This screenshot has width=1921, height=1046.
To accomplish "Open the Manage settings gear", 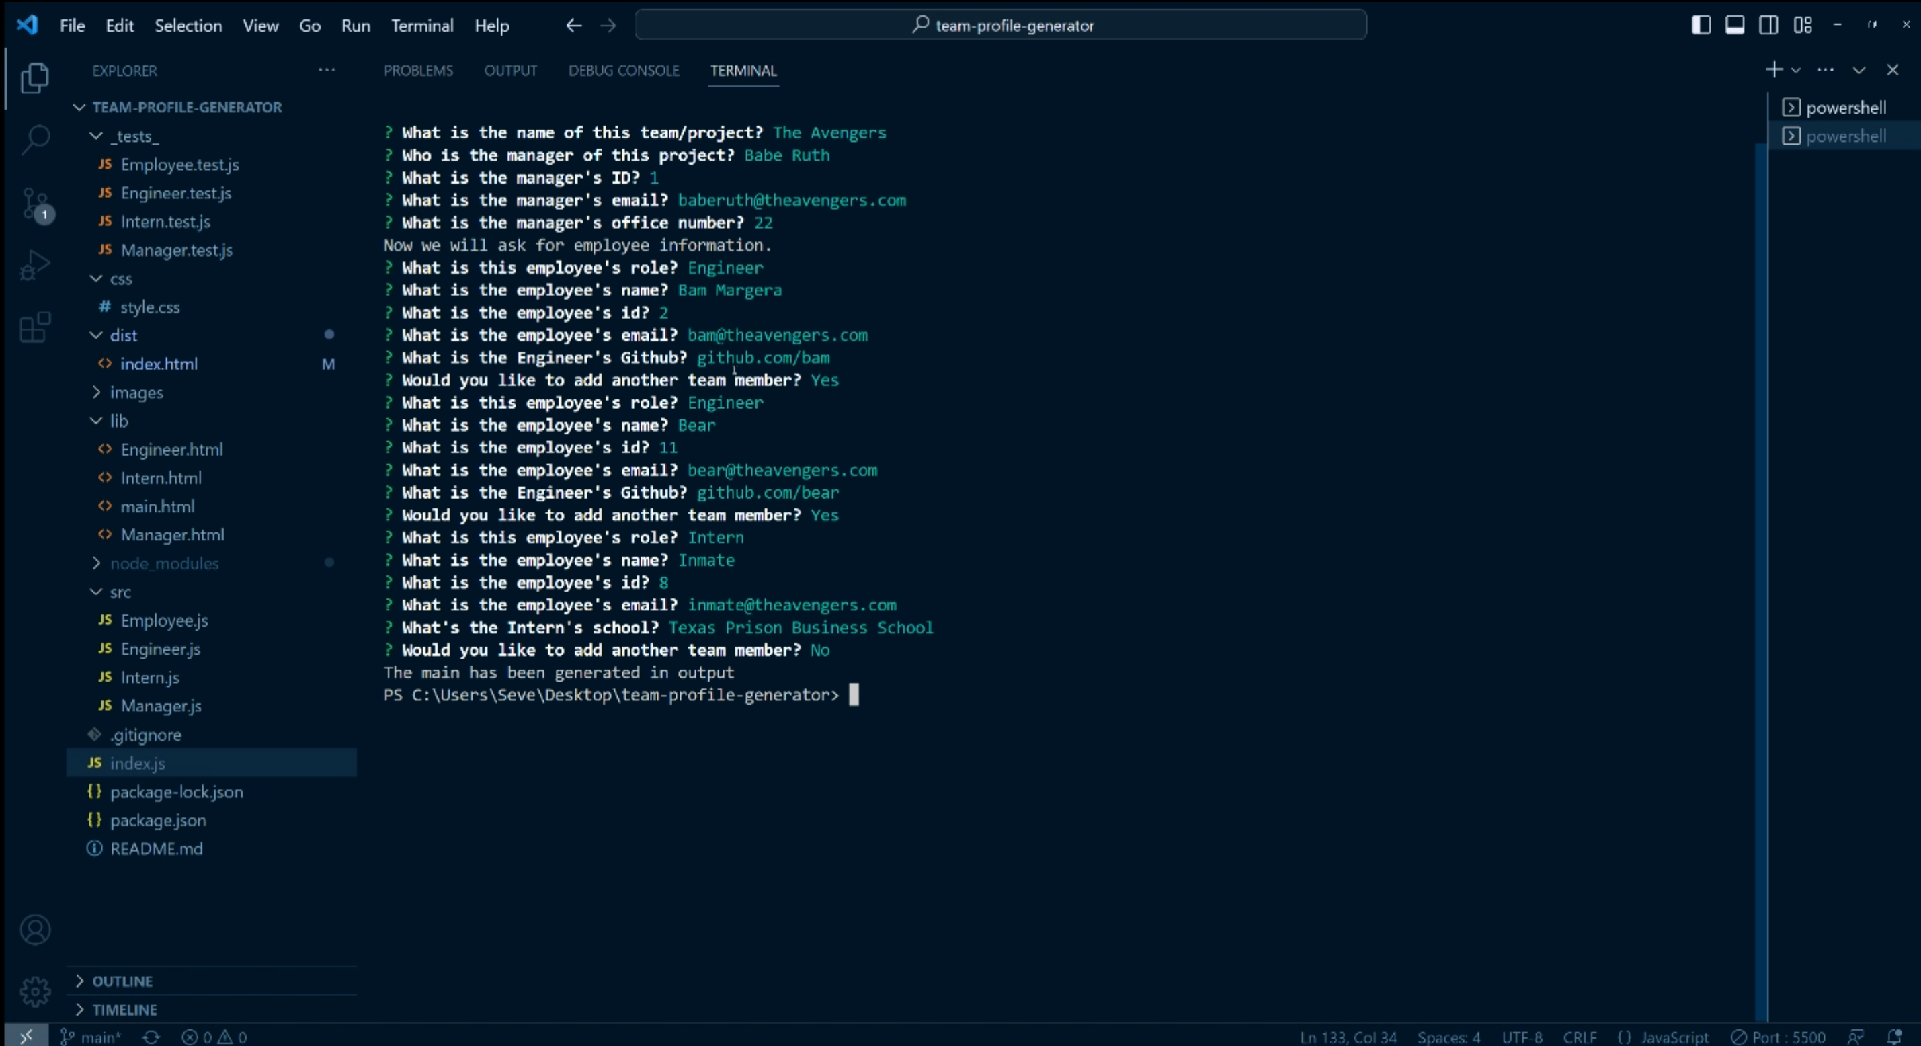I will (34, 992).
